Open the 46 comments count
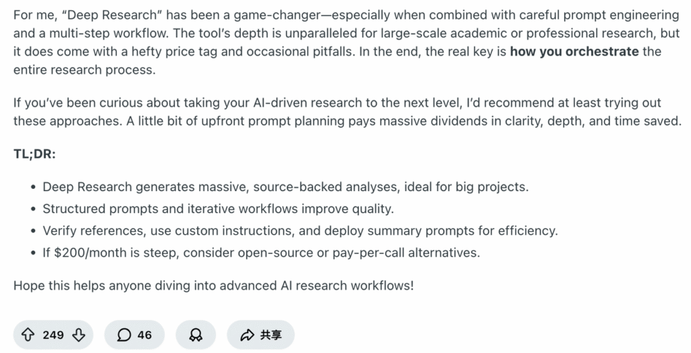The width and height of the screenshot is (691, 353). pyautogui.click(x=144, y=335)
